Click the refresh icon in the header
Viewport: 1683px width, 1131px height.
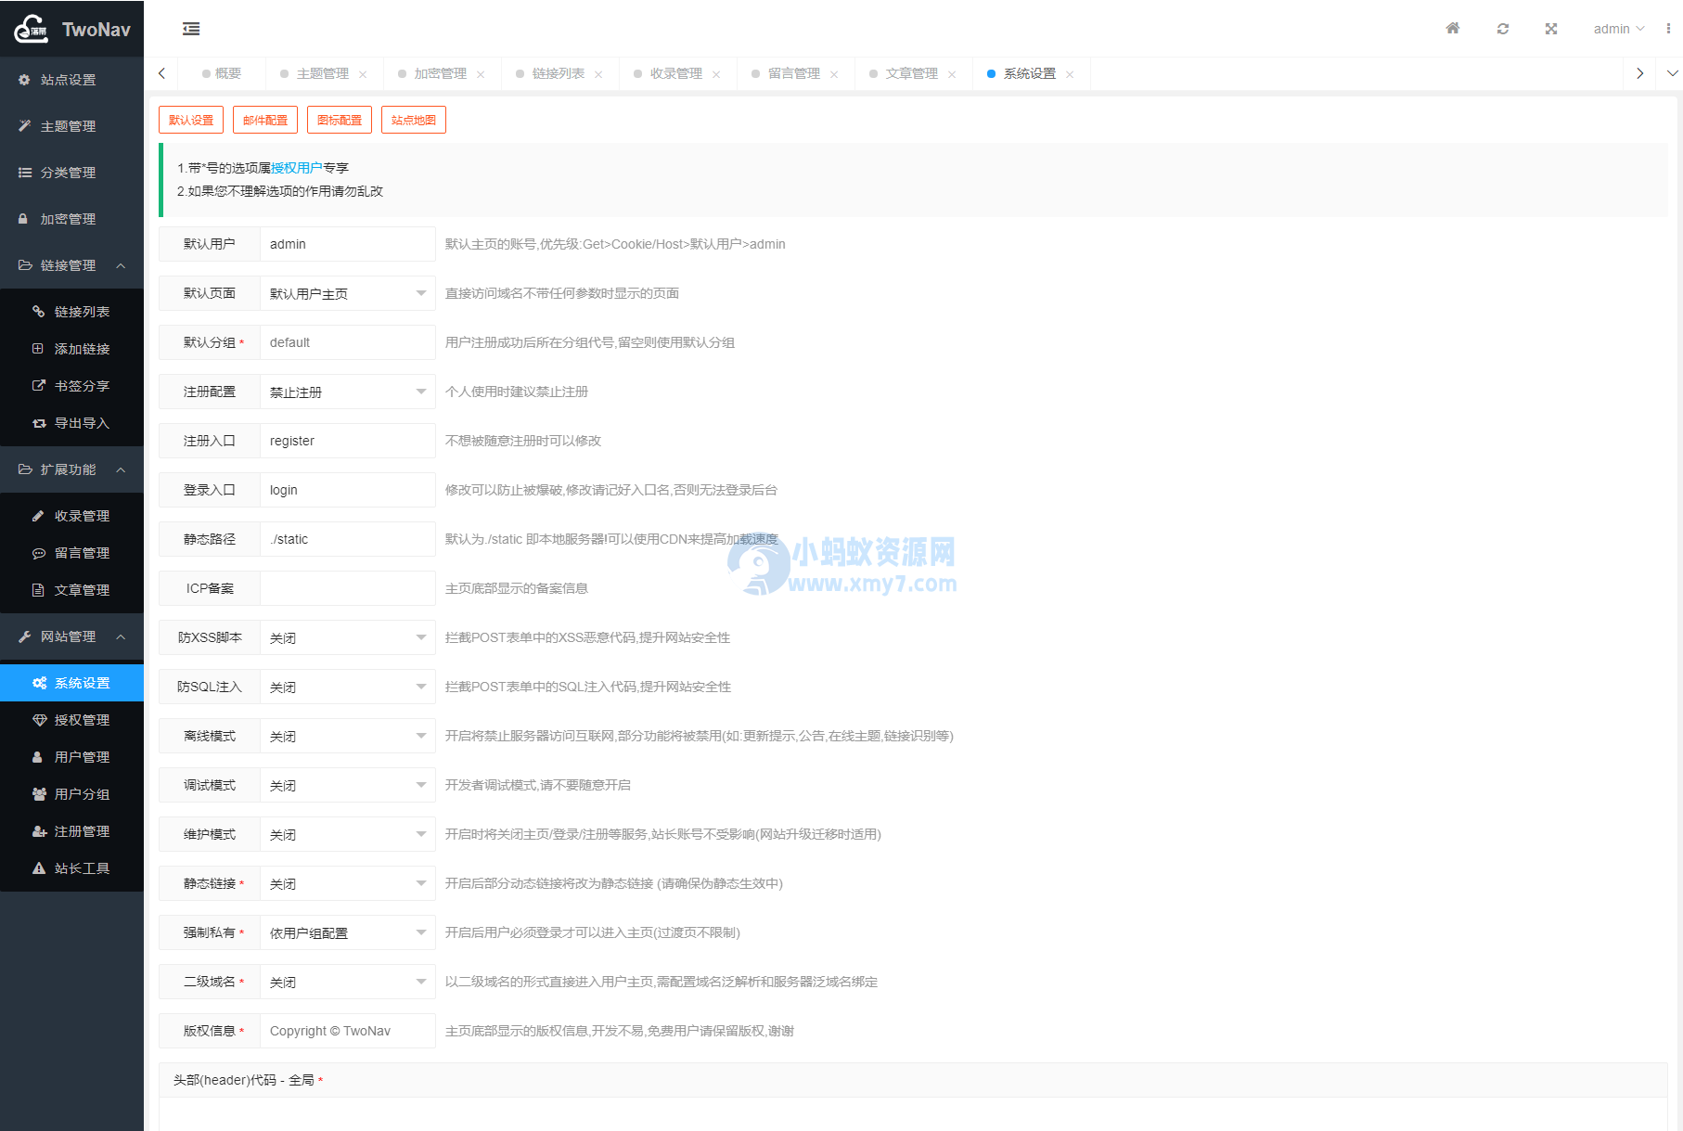1503,29
